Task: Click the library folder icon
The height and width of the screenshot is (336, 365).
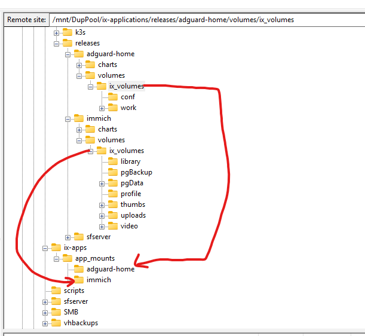Action: click(113, 161)
